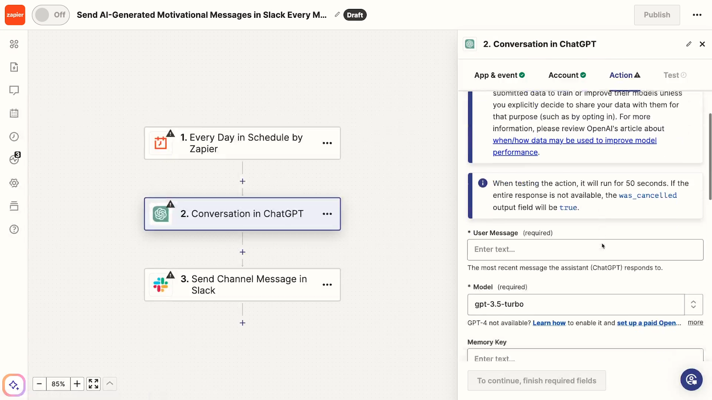This screenshot has width=712, height=400.
Task: Click To continue, finish required fields button
Action: pos(537,381)
